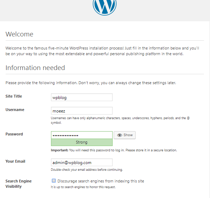Click the 'It is up to search engines' note

83,187
